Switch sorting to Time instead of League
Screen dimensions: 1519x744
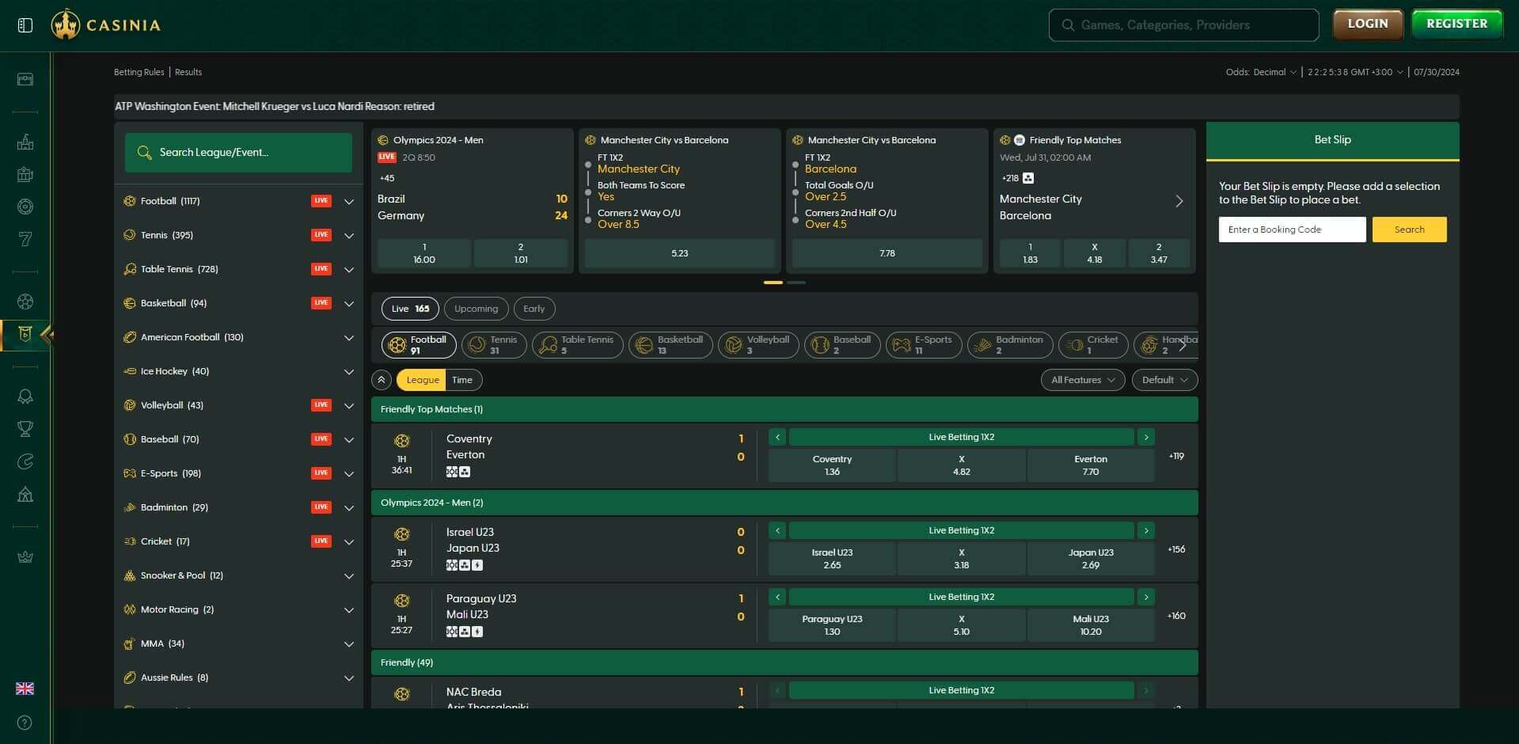pyautogui.click(x=461, y=380)
